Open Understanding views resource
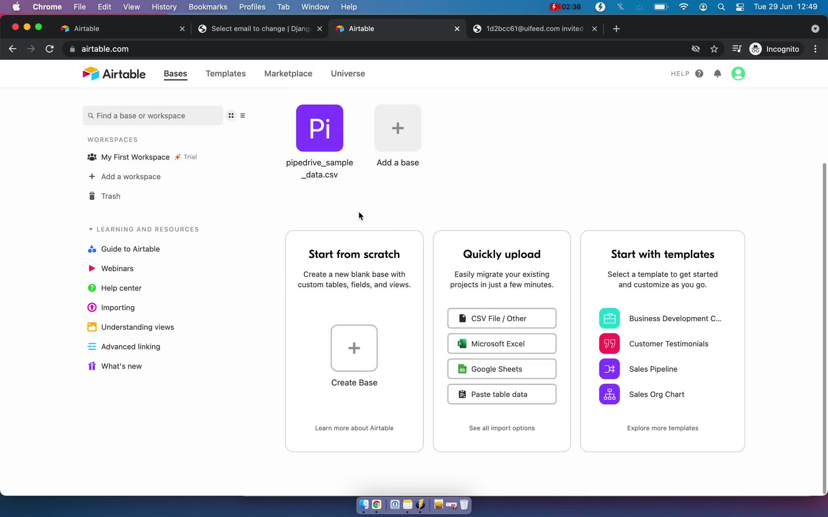The width and height of the screenshot is (828, 517). pyautogui.click(x=131, y=327)
